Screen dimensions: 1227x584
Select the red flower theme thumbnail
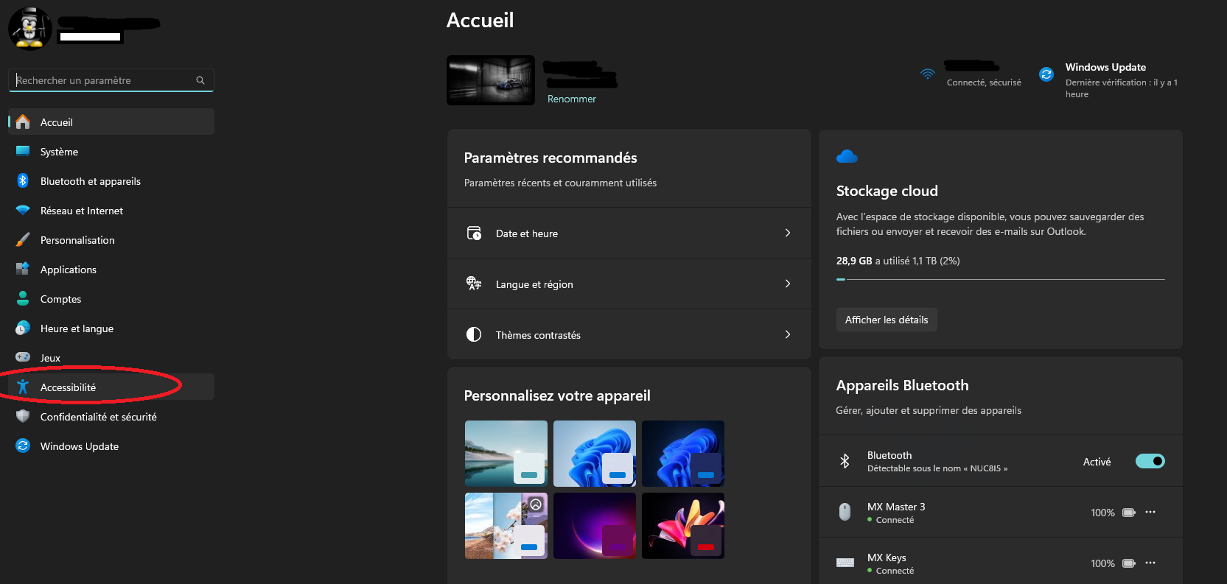coord(682,526)
